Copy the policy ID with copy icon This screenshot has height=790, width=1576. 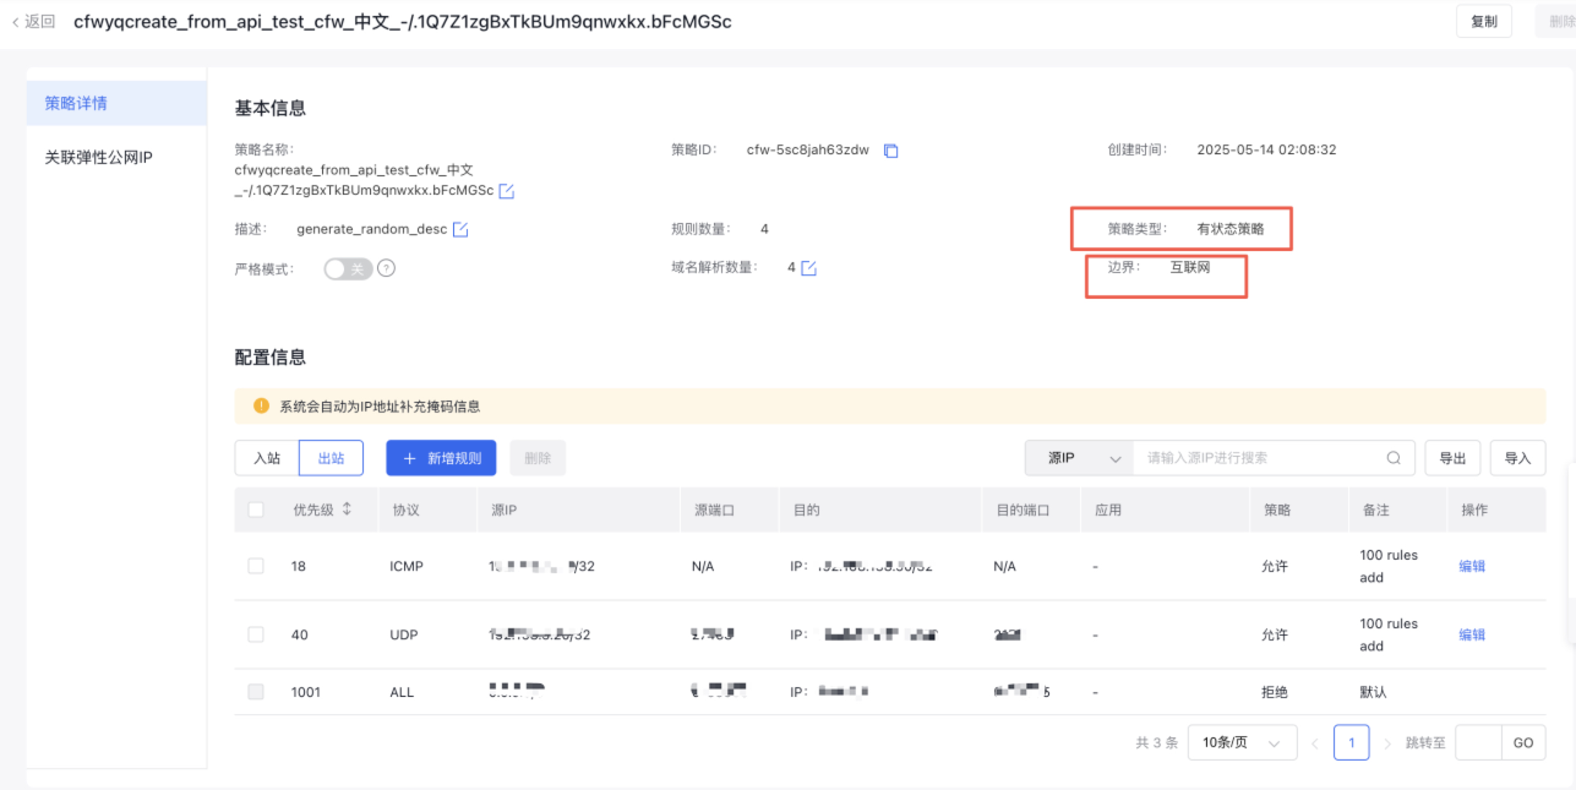891,151
